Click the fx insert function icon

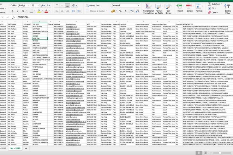pos(13,17)
